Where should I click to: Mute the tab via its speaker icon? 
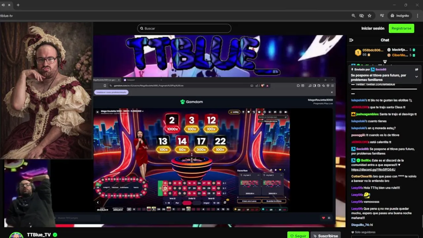pyautogui.click(x=3, y=5)
